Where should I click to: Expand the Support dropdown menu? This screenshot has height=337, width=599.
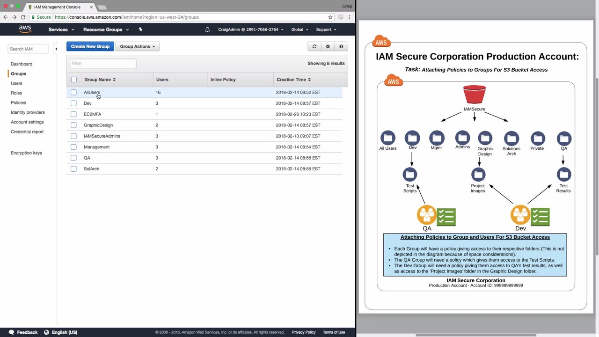326,29
